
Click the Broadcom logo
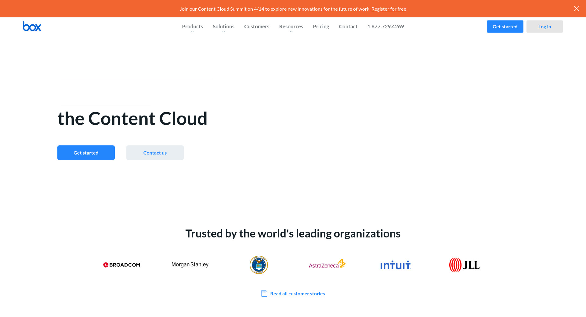(x=121, y=265)
